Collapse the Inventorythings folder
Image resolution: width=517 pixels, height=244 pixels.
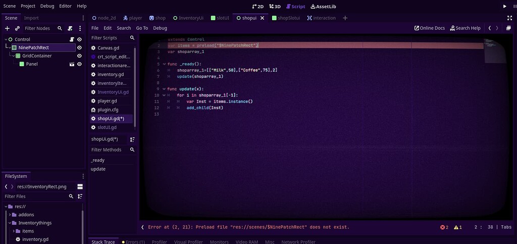(10, 223)
